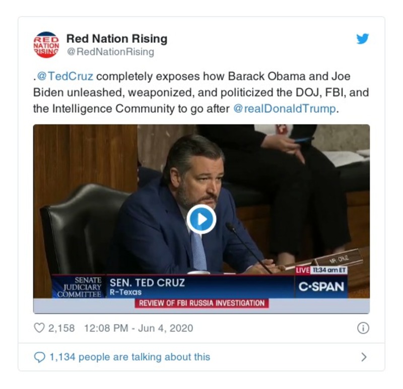Image resolution: width=403 pixels, height=389 pixels.
Task: Click the Red Nation Rising avatar
Action: (46, 44)
